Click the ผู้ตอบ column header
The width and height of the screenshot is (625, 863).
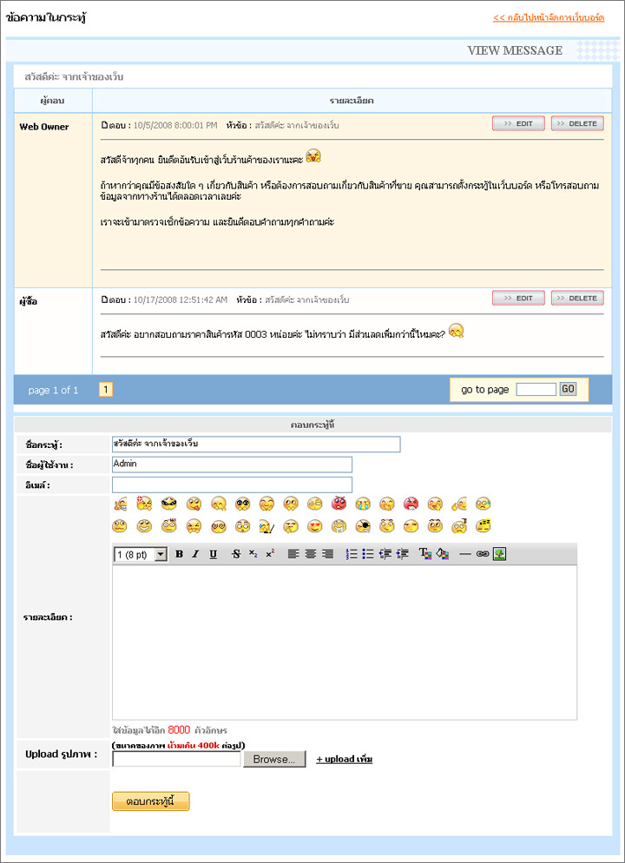pyautogui.click(x=52, y=101)
